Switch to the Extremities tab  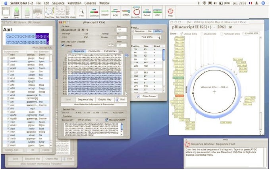110,51
